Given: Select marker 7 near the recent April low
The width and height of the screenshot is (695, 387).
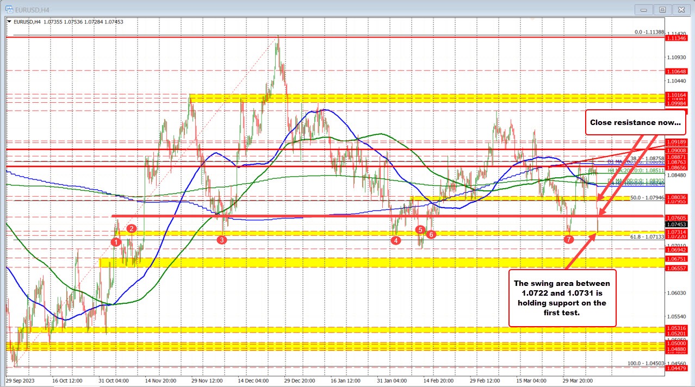Looking at the screenshot, I should [569, 239].
